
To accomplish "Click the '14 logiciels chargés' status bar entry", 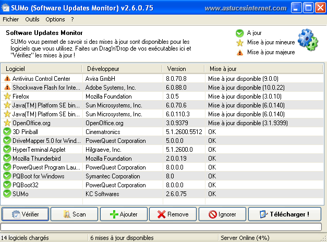I will point(25,238).
